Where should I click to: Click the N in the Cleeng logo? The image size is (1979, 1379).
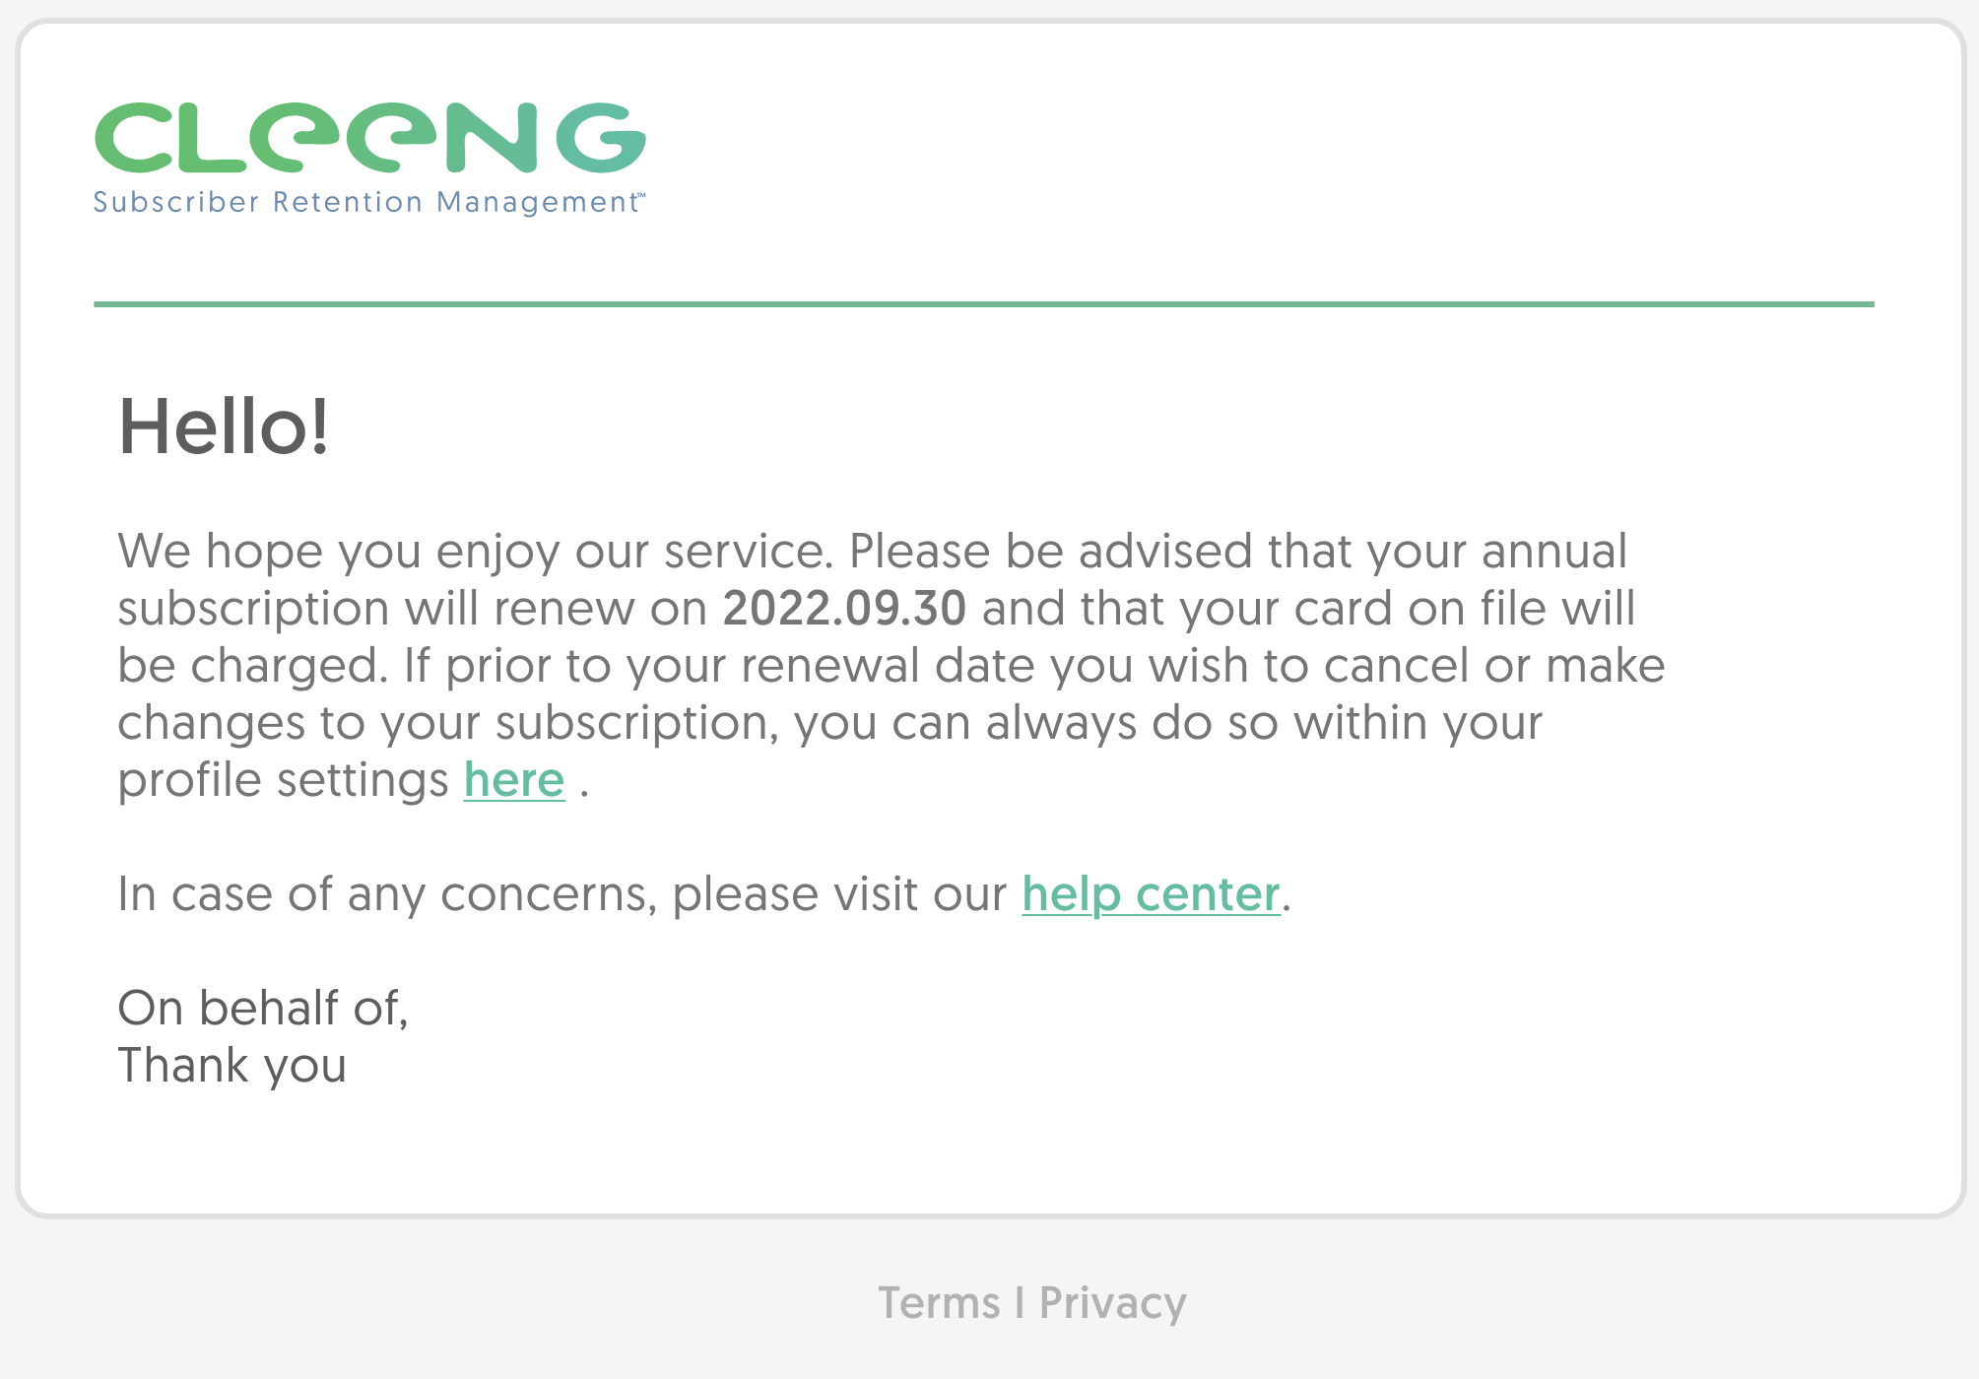point(492,137)
